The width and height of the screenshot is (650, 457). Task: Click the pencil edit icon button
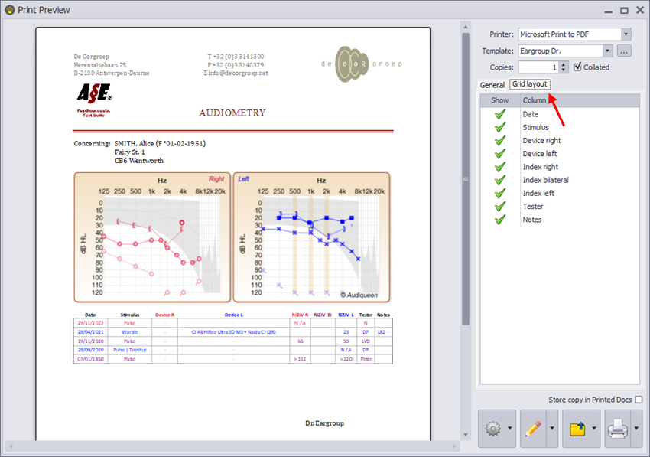point(533,429)
